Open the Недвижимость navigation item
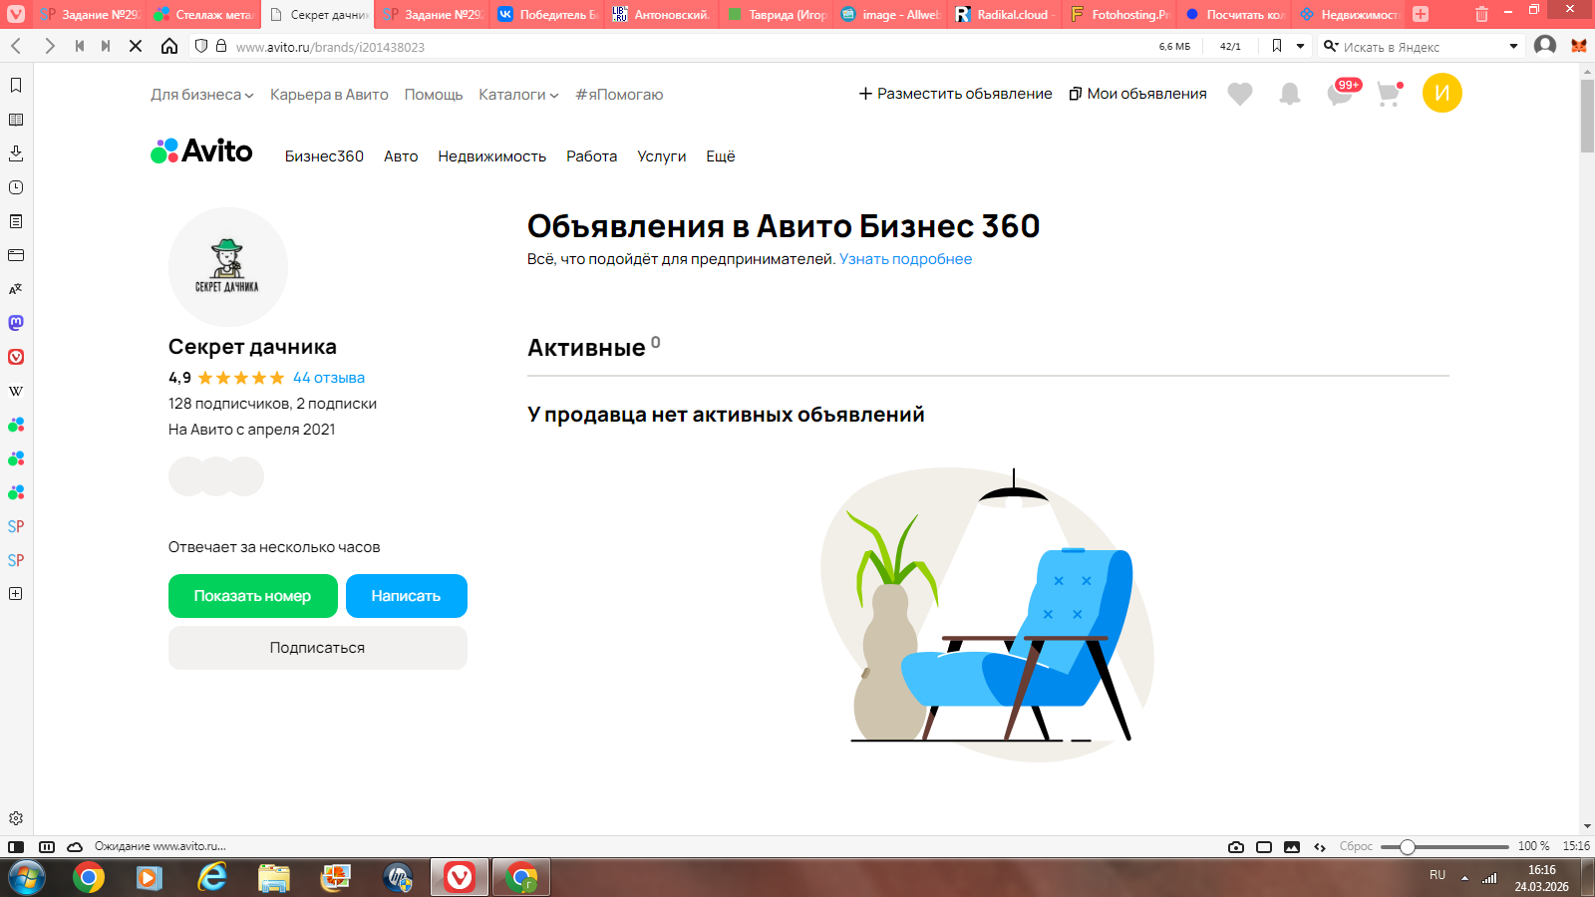Screen dimensions: 1595x897 [491, 156]
